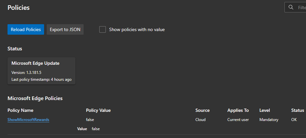The image size is (306, 138).
Task: Click the Mandatory level cell
Action: tap(269, 120)
